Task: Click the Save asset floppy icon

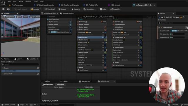Action: point(3,9)
